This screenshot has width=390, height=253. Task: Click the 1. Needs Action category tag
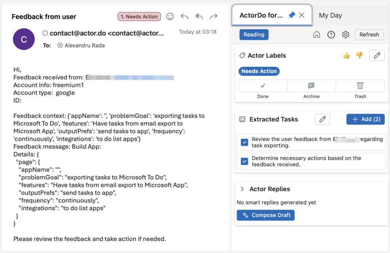(139, 16)
